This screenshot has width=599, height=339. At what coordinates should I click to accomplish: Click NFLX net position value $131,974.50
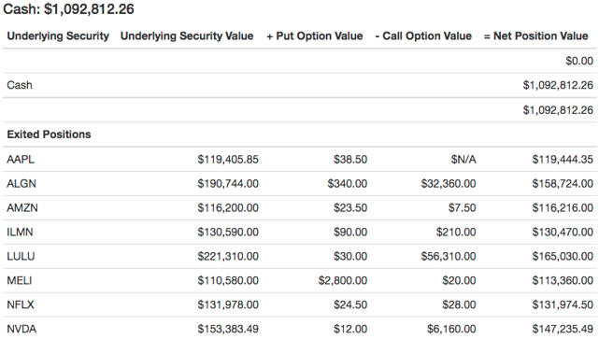coord(563,304)
